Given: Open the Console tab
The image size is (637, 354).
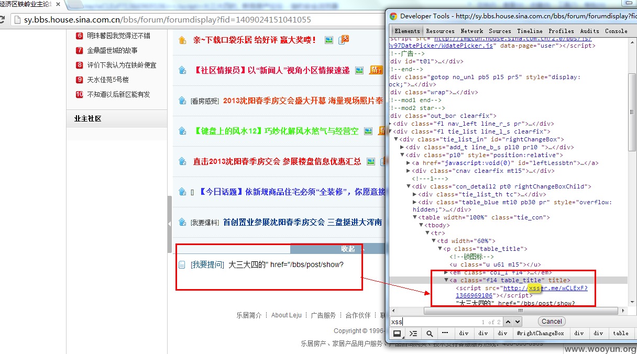Looking at the screenshot, I should click(616, 31).
